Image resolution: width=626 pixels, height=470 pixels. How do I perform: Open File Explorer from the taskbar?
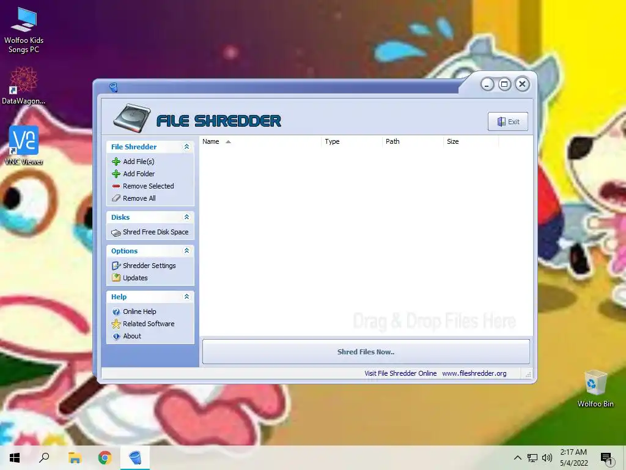pos(75,458)
